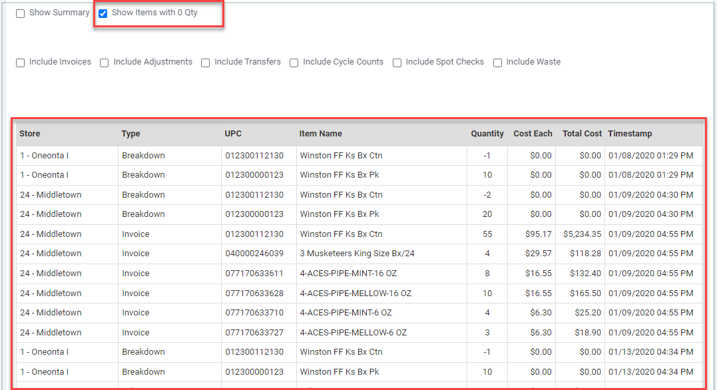717x390 pixels.
Task: Click quantity 3 for 4-ACES-PIPE-MELLOW-6 OZ
Action: [x=487, y=332]
